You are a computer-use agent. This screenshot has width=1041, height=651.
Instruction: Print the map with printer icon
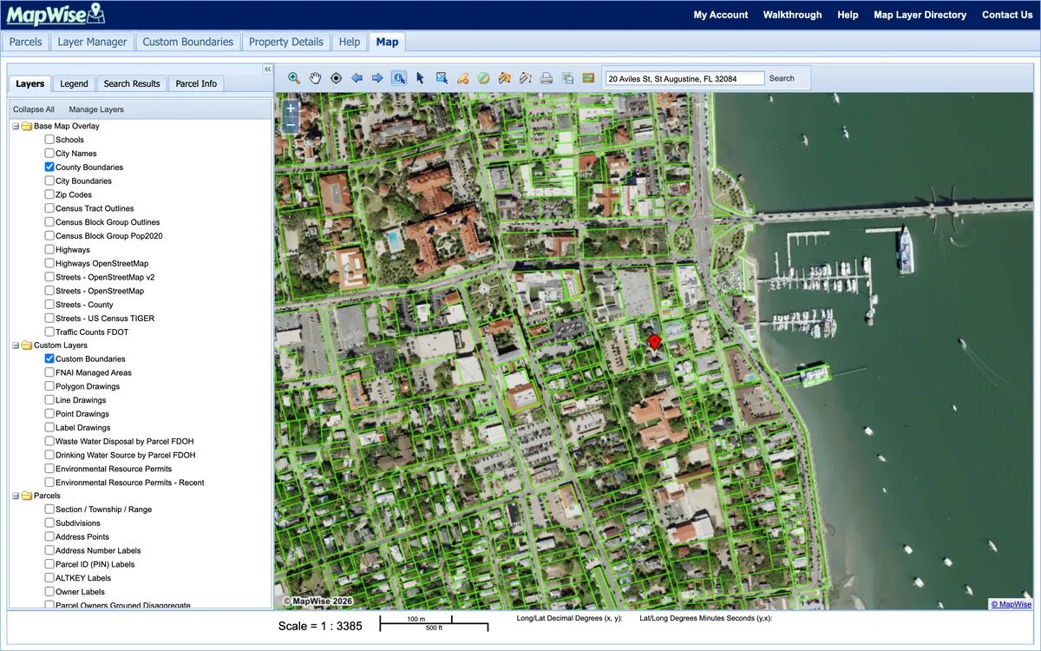pos(547,78)
